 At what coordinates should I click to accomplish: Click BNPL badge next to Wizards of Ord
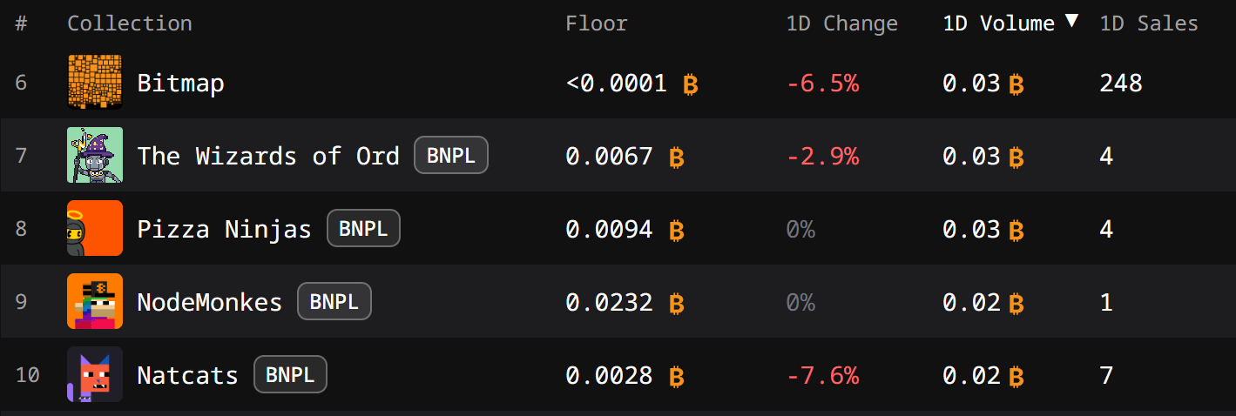tap(451, 156)
